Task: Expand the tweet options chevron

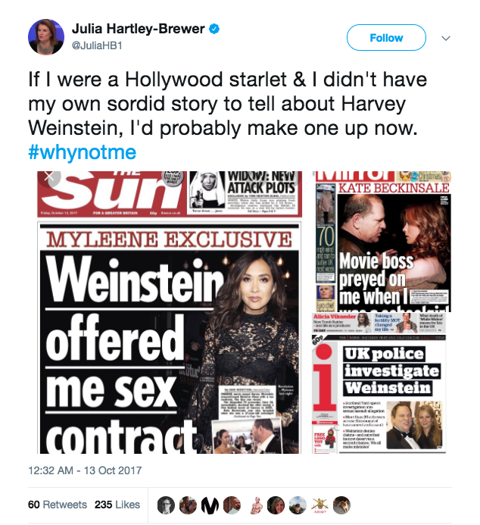Action: click(445, 38)
